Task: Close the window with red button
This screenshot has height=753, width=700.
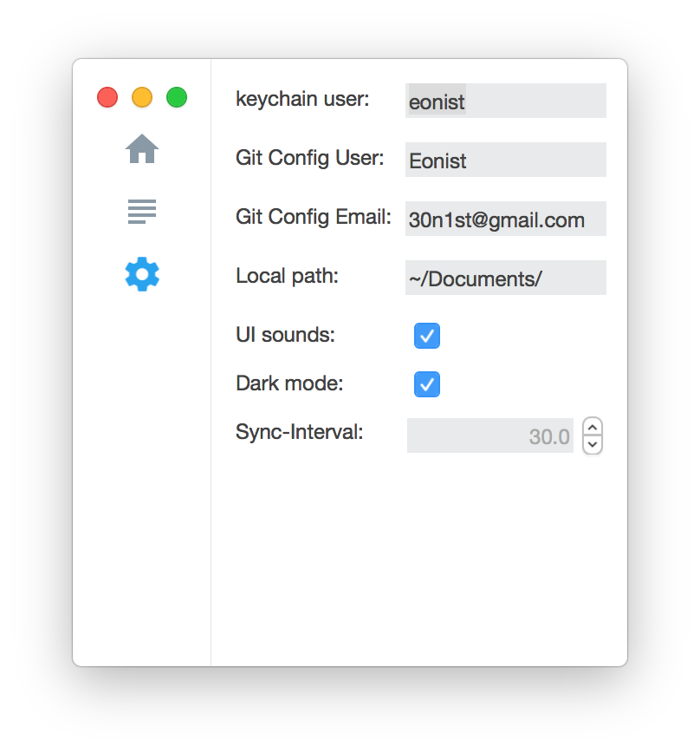Action: (x=107, y=97)
